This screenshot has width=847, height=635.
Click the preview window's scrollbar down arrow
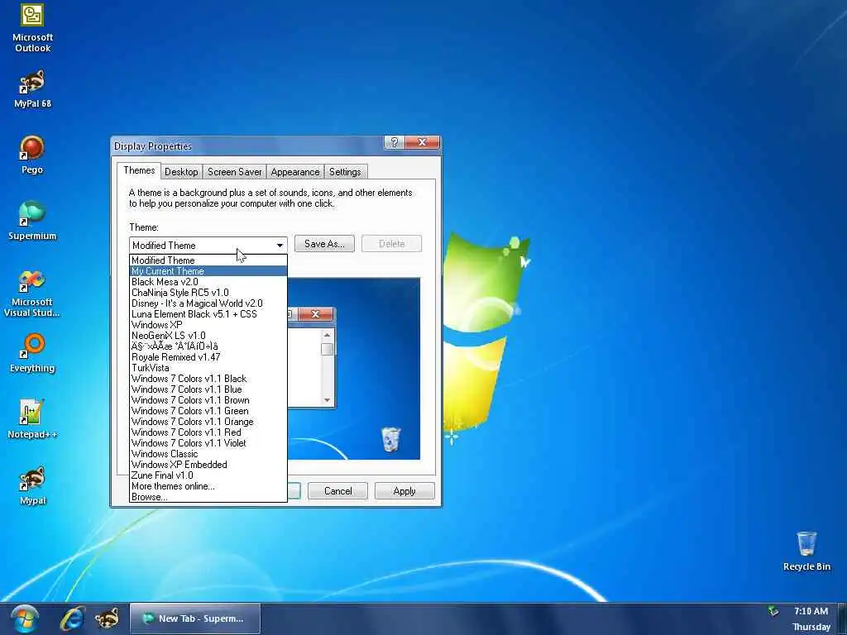[328, 400]
